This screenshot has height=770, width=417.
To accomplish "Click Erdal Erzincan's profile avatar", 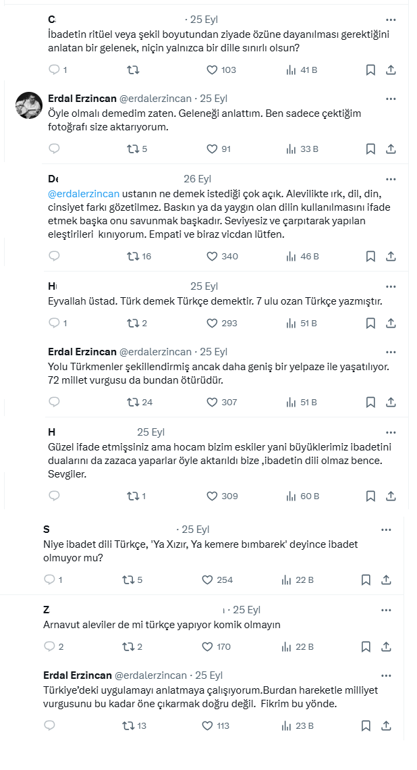I will click(29, 105).
